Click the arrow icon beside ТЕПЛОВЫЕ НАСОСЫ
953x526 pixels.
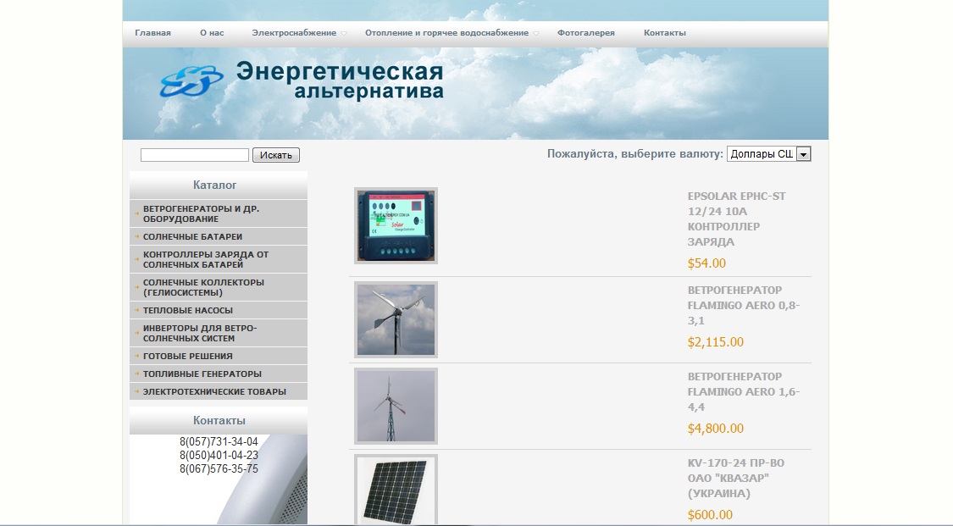coord(136,310)
